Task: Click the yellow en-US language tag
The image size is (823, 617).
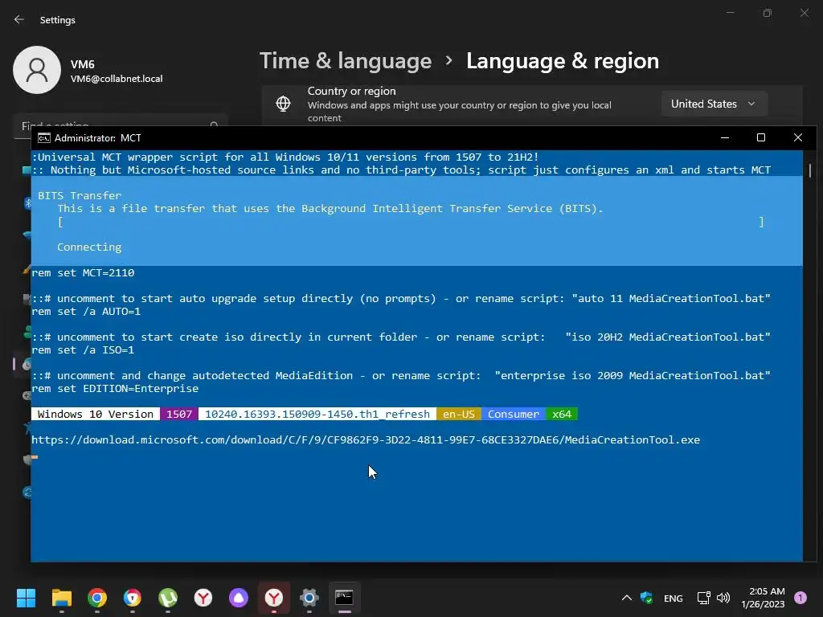Action: [459, 414]
